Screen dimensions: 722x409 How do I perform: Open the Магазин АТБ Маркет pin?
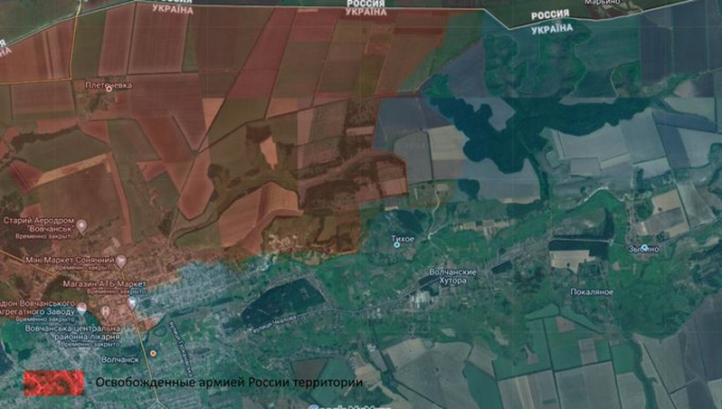pyautogui.click(x=132, y=301)
